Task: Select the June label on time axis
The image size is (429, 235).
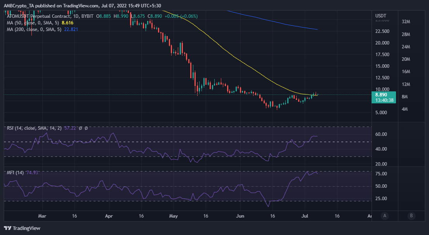Action: pos(240,216)
